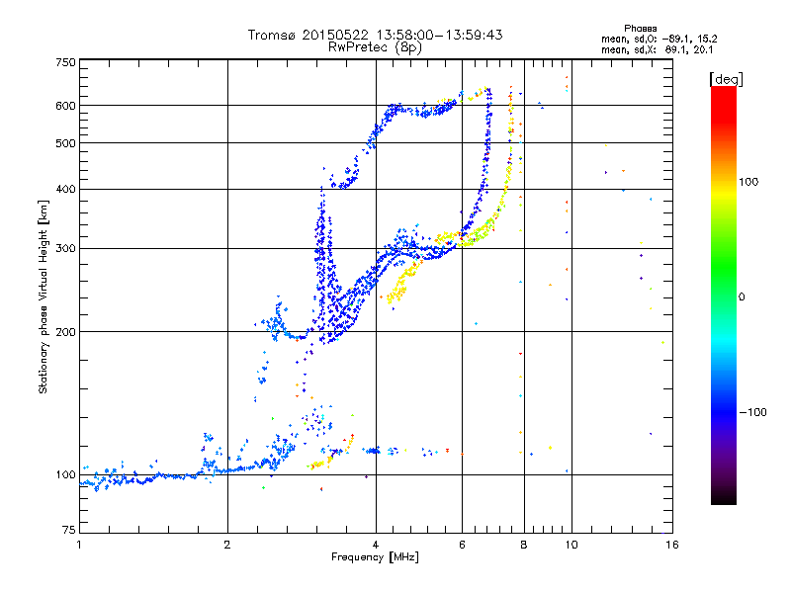The image size is (791, 593).
Task: Click the x-axis tick label '6'
Action: coord(462,545)
